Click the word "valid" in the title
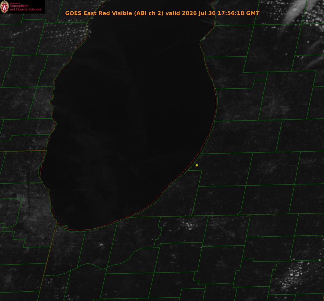Screen dimensions: 324x301 173,13
